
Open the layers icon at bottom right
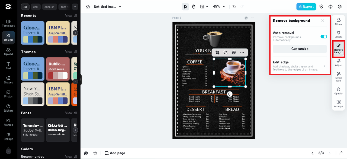point(342,153)
